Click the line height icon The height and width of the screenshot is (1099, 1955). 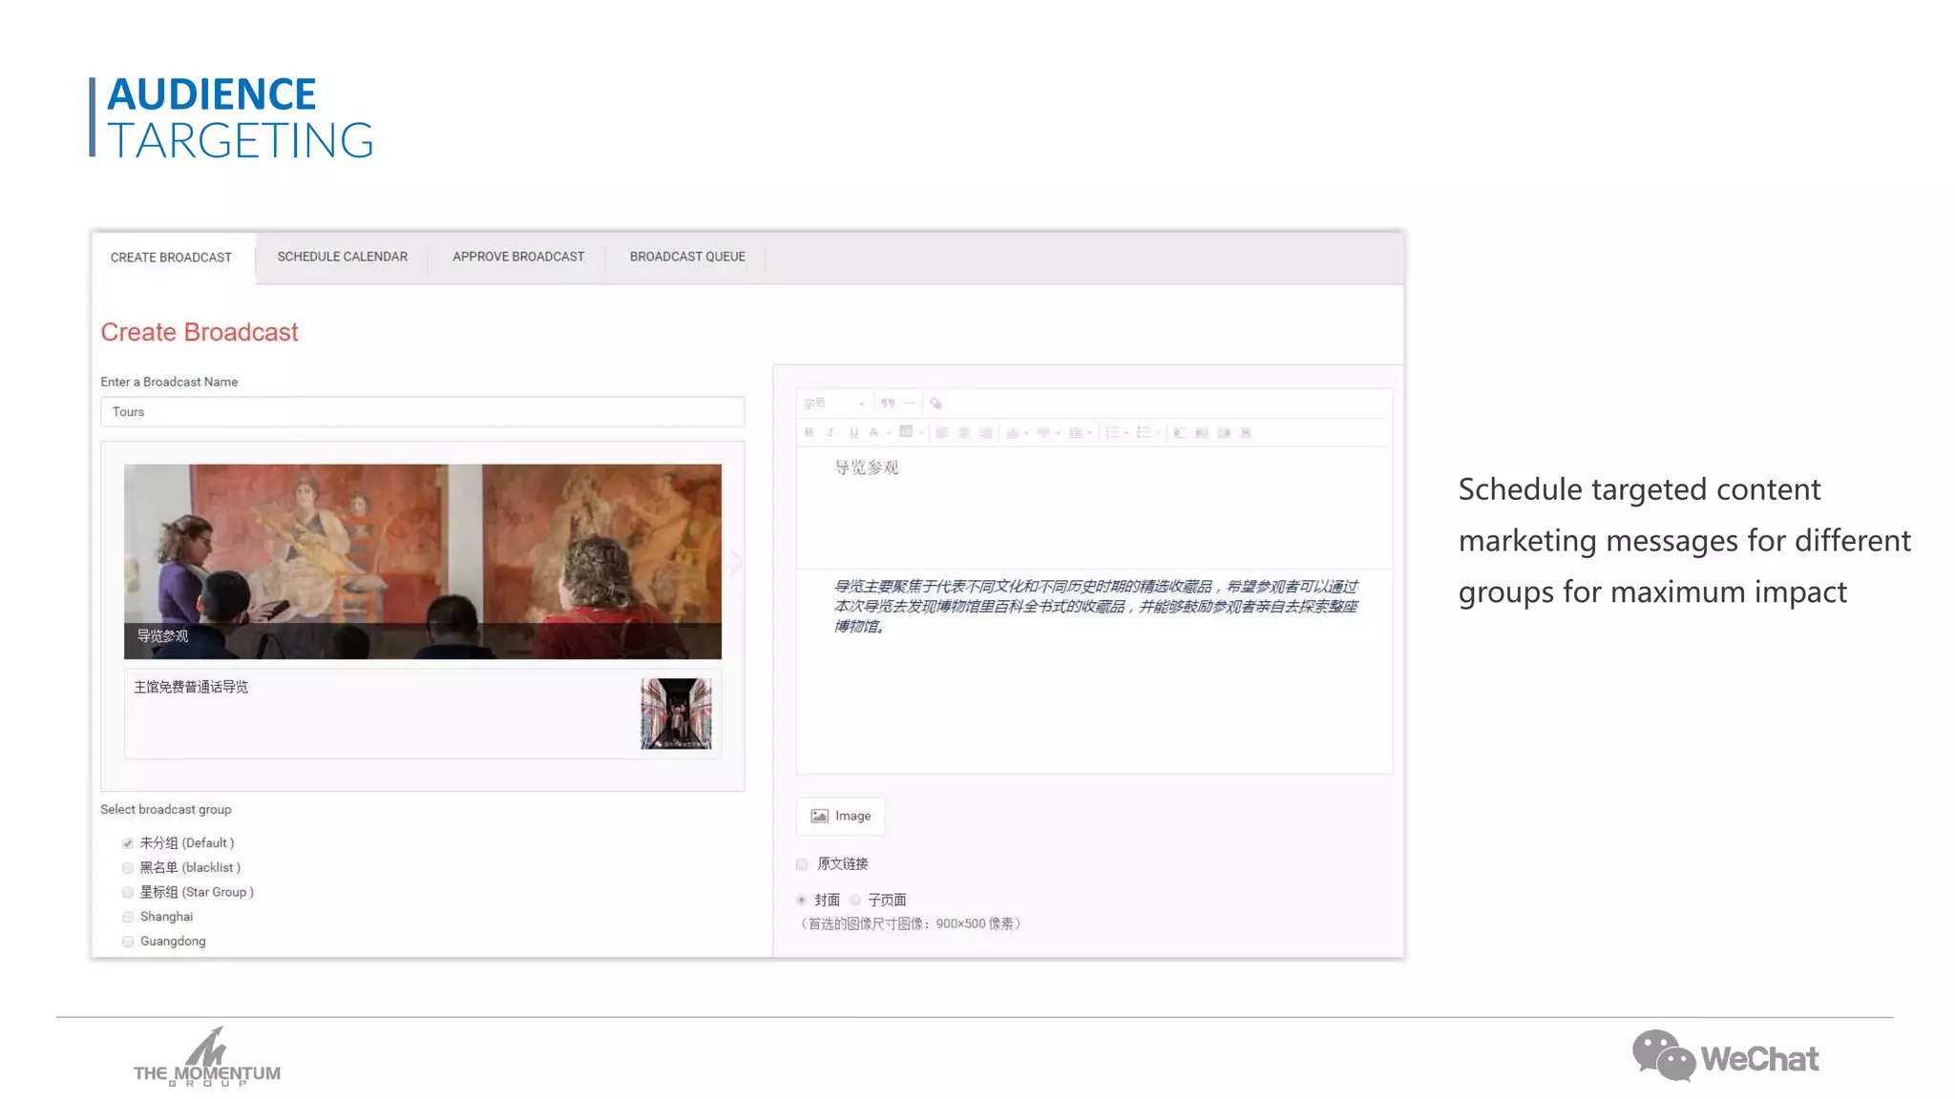click(x=1076, y=433)
